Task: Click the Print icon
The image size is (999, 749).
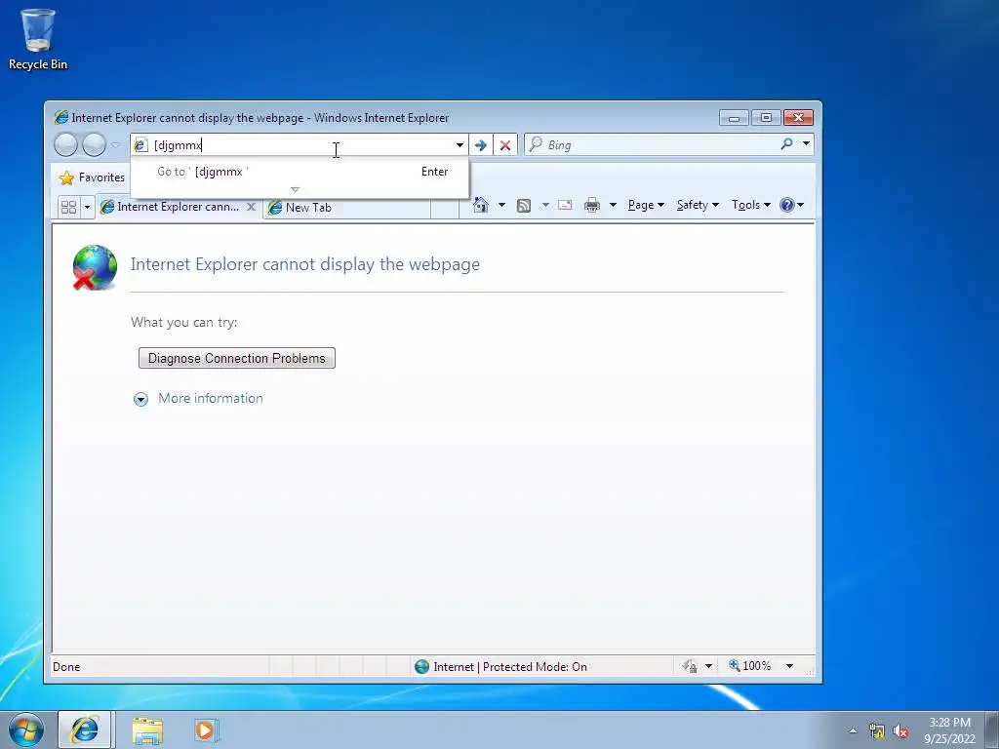Action: (592, 205)
